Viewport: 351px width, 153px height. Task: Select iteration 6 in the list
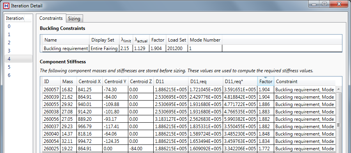(19, 75)
